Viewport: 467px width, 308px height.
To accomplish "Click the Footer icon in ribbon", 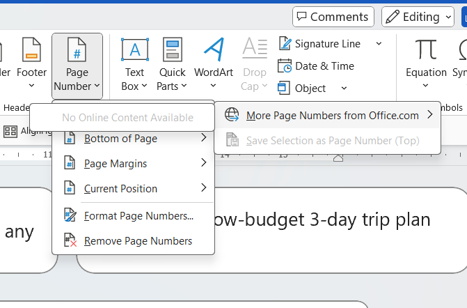I will point(31,49).
